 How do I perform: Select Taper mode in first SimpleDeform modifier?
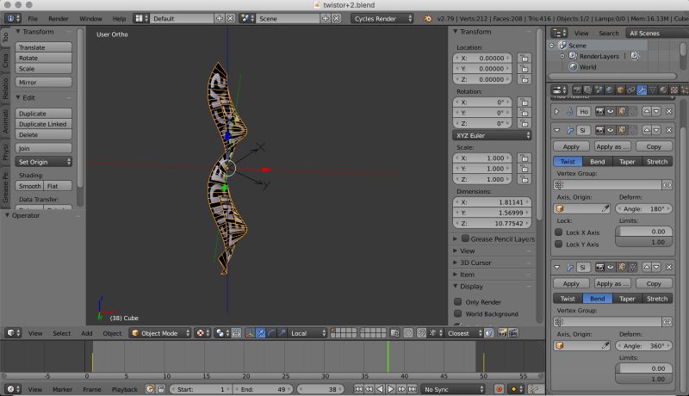tap(627, 162)
